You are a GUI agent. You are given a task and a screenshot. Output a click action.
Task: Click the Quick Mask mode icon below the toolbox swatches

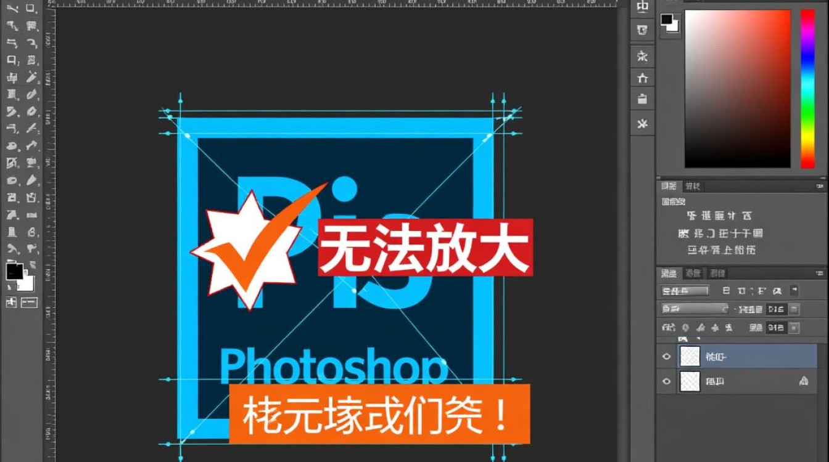[11, 302]
